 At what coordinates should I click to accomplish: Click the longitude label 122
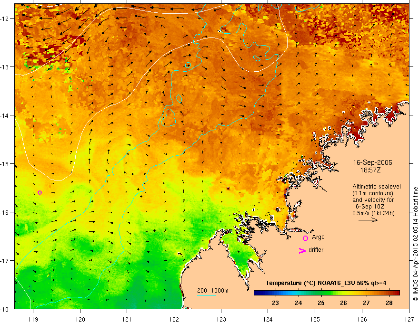174,319
